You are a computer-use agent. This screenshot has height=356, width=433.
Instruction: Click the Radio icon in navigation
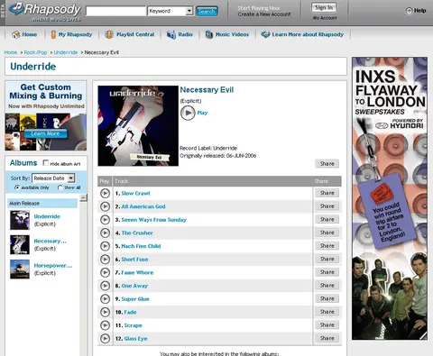[171, 34]
